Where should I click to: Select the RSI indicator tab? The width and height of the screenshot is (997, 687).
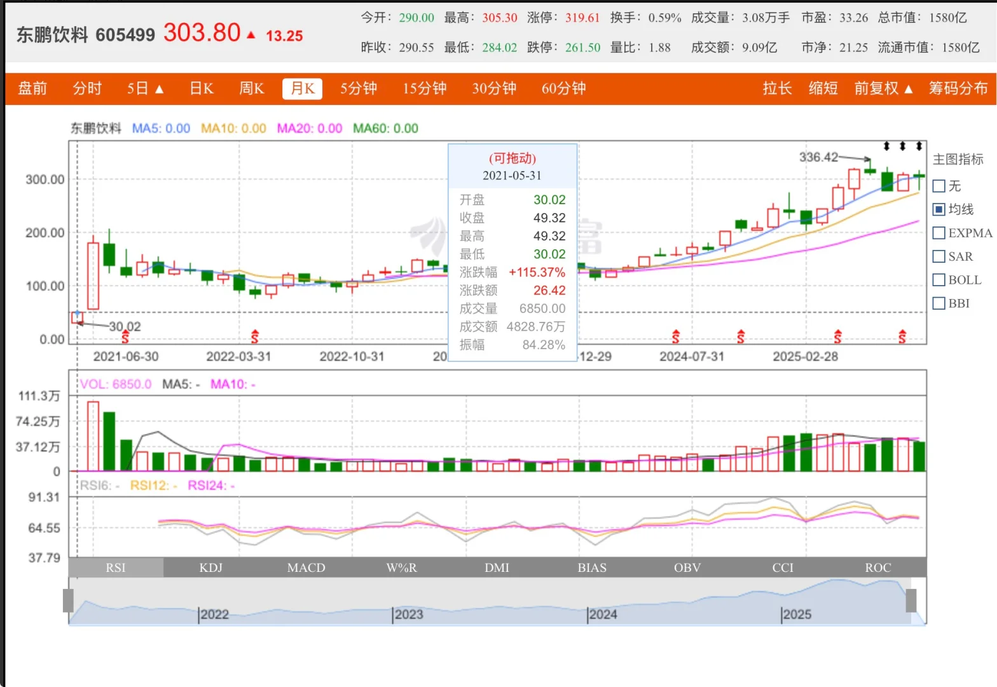point(116,567)
